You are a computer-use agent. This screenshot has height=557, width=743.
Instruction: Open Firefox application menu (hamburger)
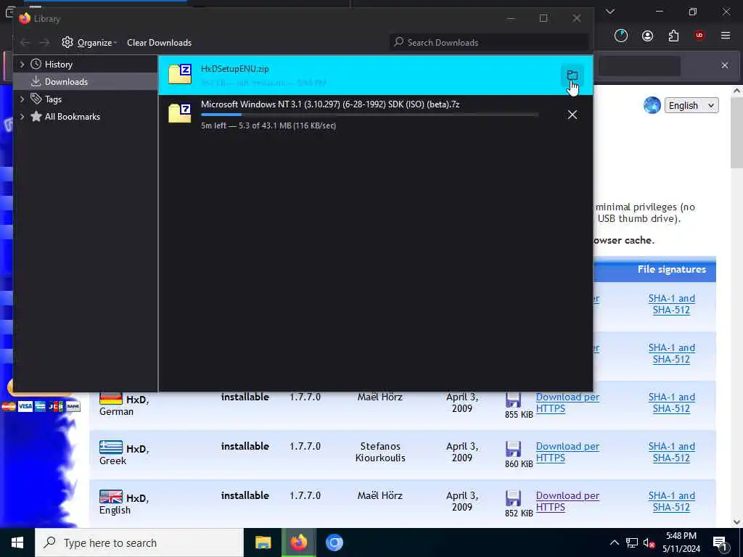[x=725, y=36]
